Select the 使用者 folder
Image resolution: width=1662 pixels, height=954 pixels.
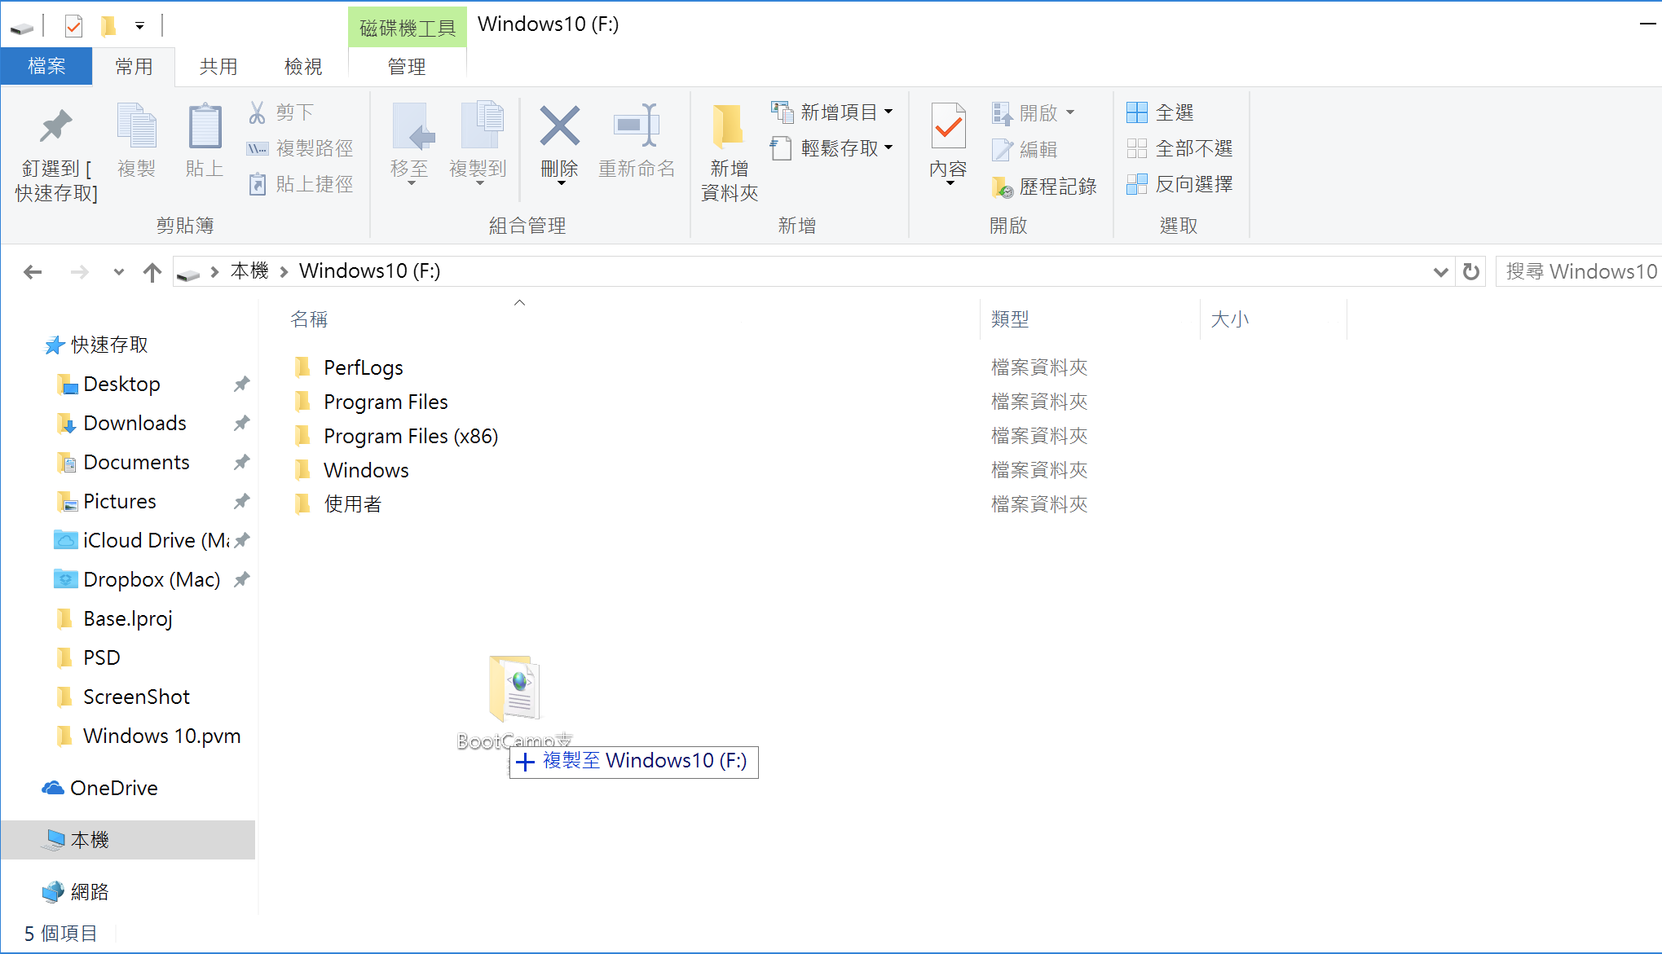pos(353,504)
